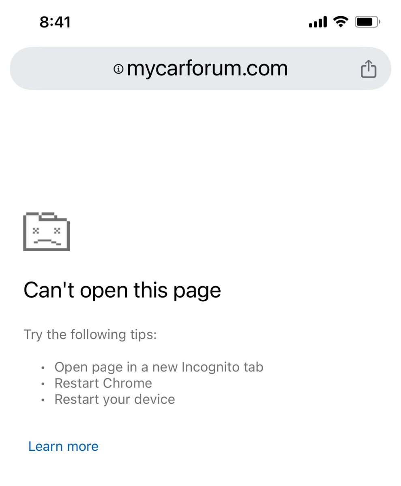The image size is (401, 486).
Task: Tap "Try the following tips:" text
Action: point(90,335)
